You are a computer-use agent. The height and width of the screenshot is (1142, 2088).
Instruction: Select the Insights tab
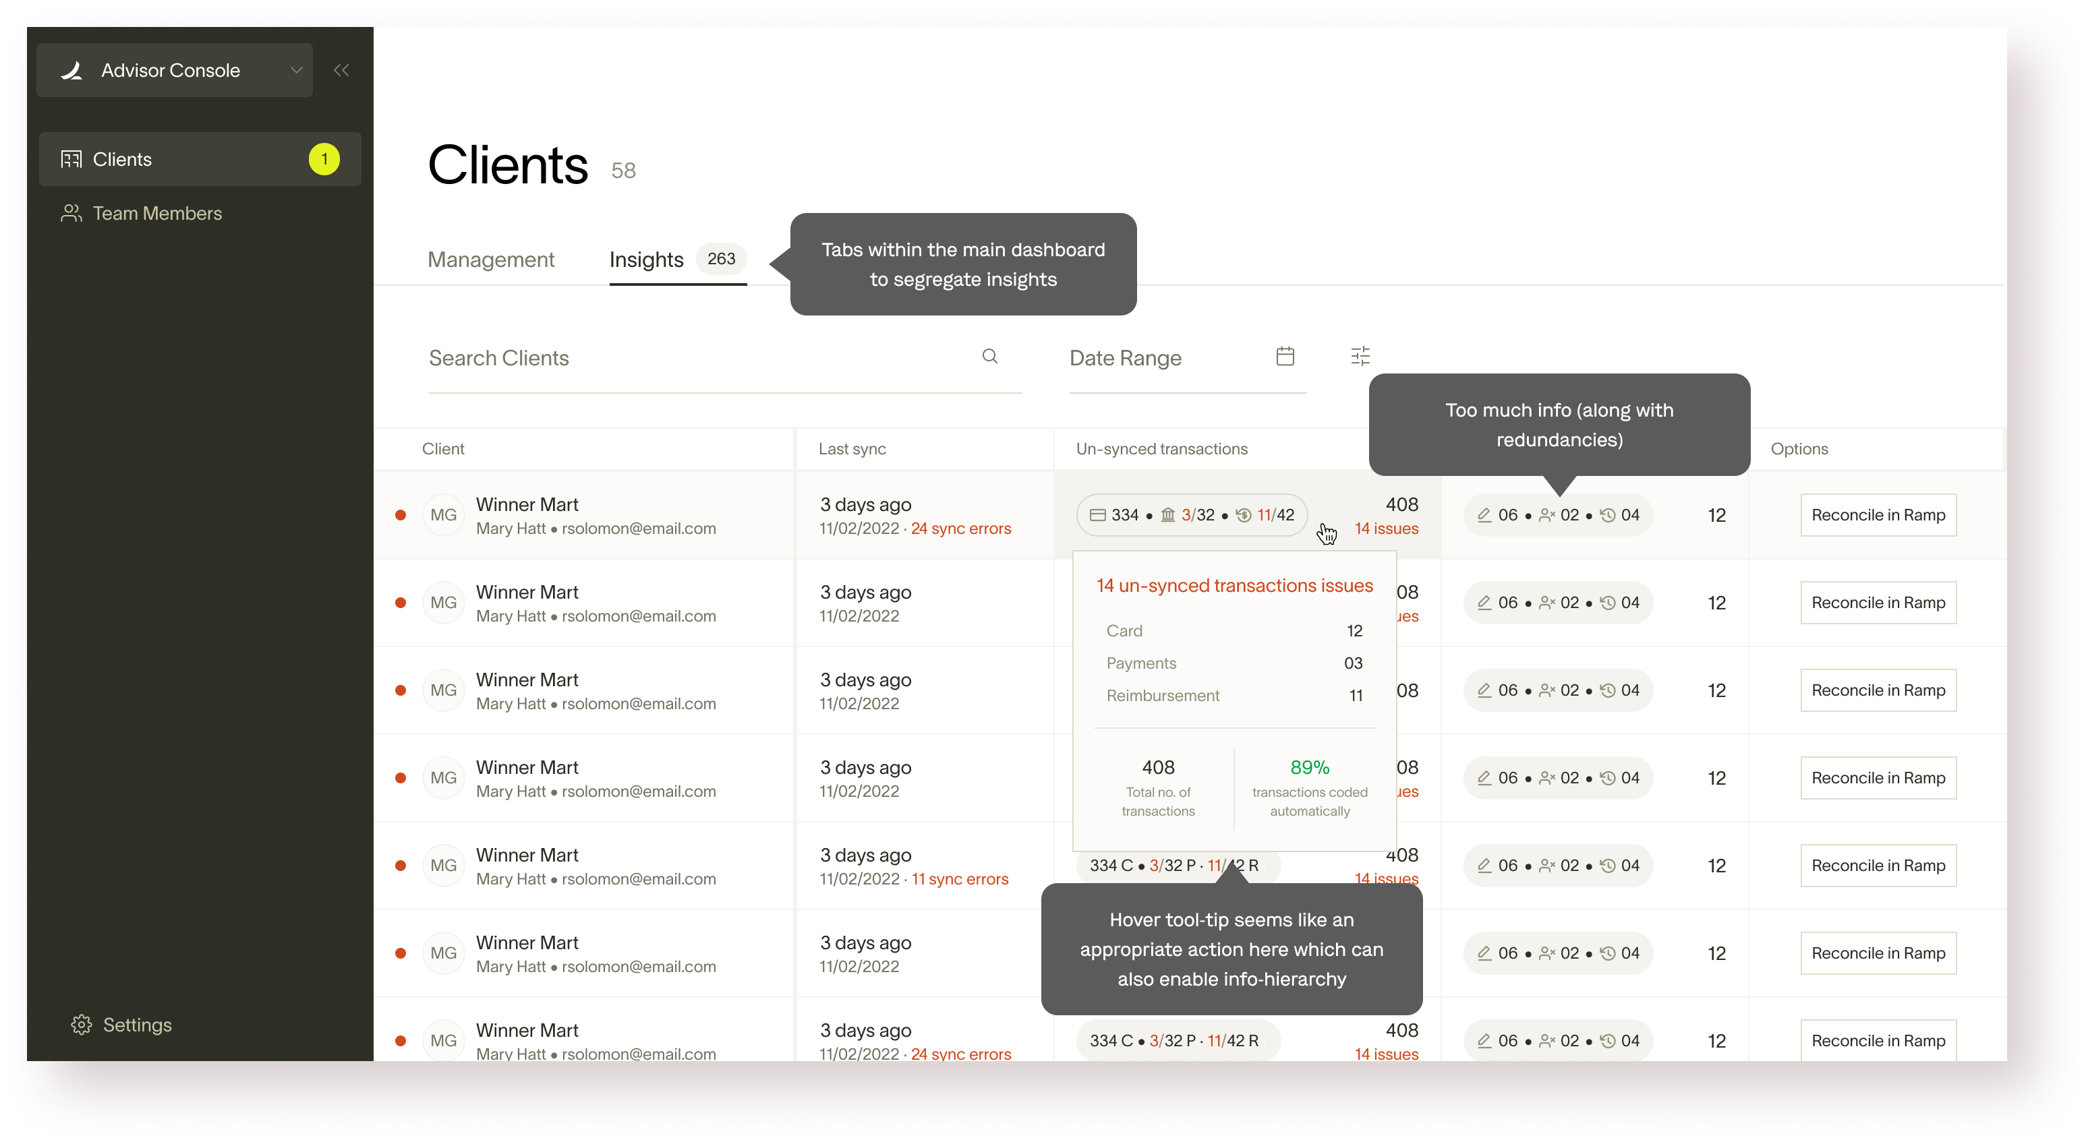coord(646,260)
